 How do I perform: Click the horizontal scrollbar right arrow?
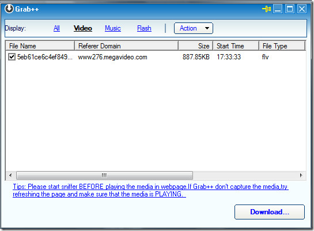pyautogui.click(x=301, y=175)
